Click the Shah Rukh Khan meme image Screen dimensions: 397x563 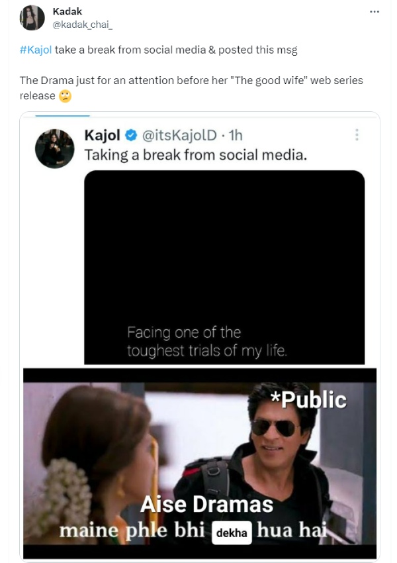click(198, 464)
